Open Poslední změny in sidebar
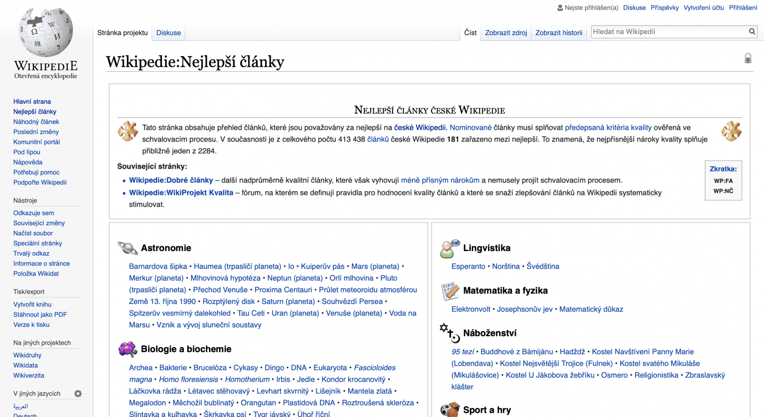The height and width of the screenshot is (417, 764). [36, 132]
